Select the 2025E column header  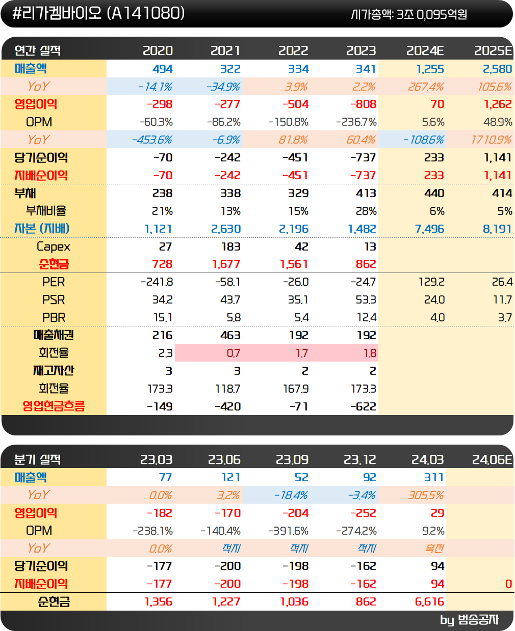pyautogui.click(x=493, y=50)
